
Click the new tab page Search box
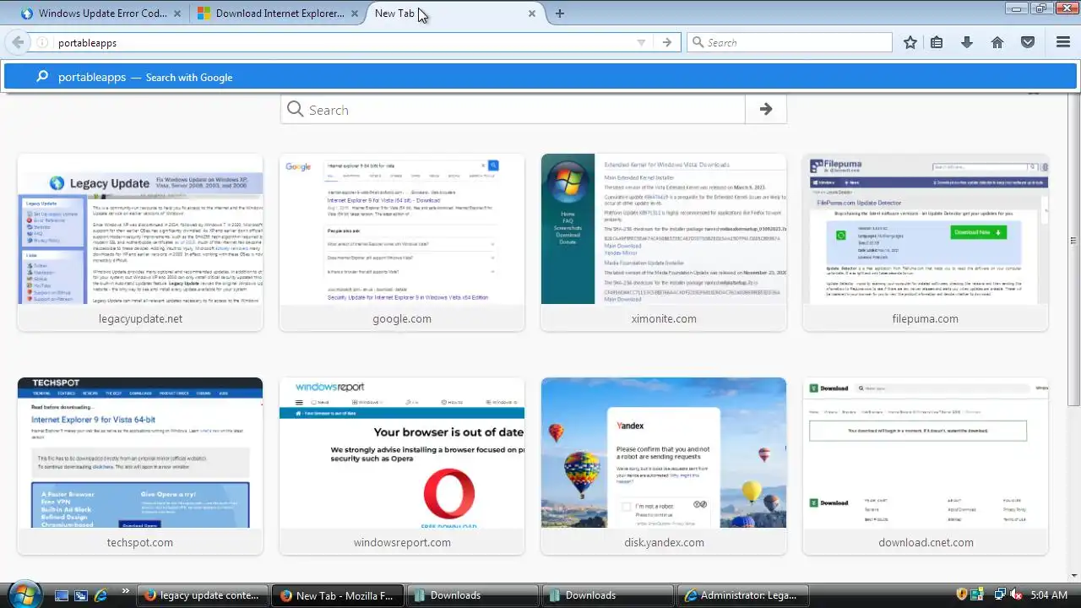pyautogui.click(x=513, y=110)
